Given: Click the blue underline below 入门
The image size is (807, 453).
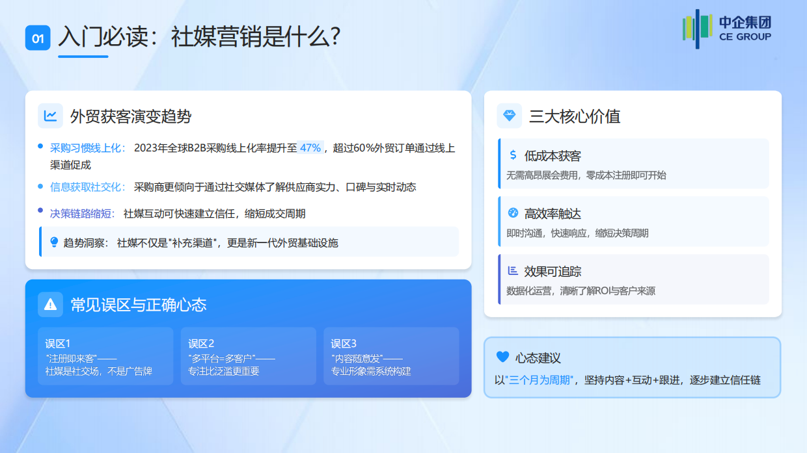Looking at the screenshot, I should [83, 57].
